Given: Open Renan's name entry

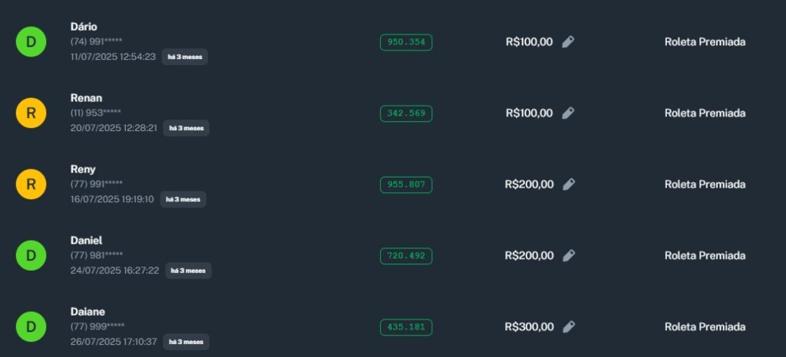Looking at the screenshot, I should click(x=86, y=98).
